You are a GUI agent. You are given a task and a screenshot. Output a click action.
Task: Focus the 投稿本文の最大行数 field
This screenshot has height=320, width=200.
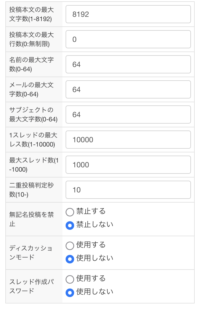point(128,39)
